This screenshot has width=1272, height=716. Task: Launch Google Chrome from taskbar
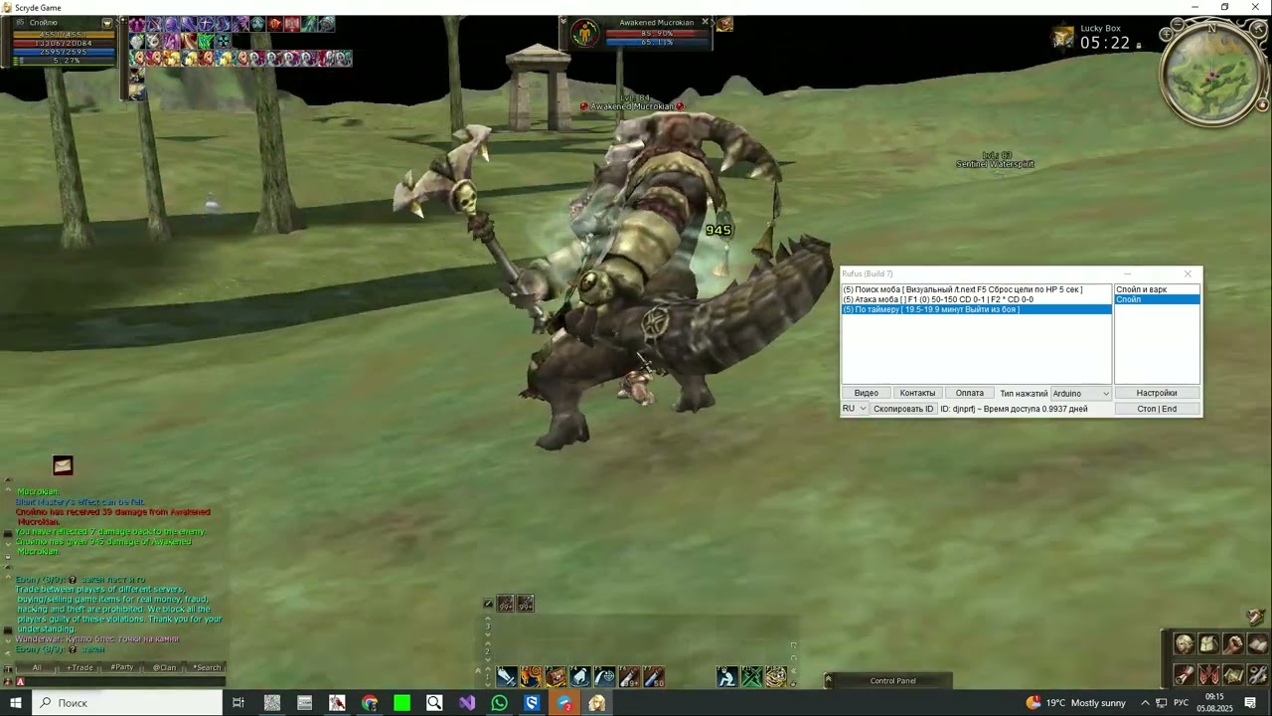[370, 703]
